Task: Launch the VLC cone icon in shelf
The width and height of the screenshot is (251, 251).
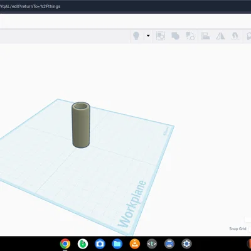Action: point(135,243)
